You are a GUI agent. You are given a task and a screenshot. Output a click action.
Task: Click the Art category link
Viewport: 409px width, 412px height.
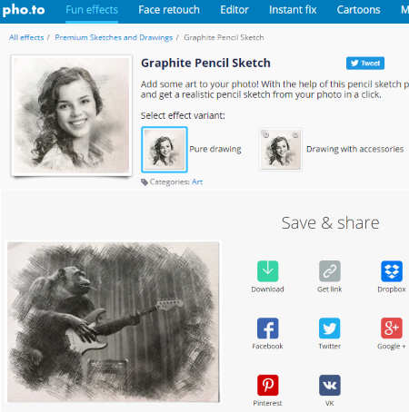coord(197,182)
